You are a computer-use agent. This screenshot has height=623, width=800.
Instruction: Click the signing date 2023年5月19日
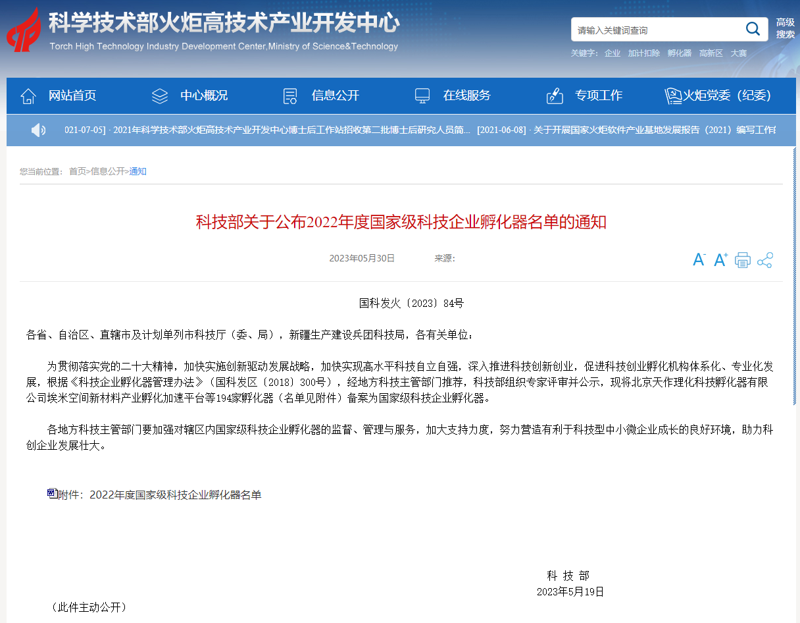click(570, 591)
